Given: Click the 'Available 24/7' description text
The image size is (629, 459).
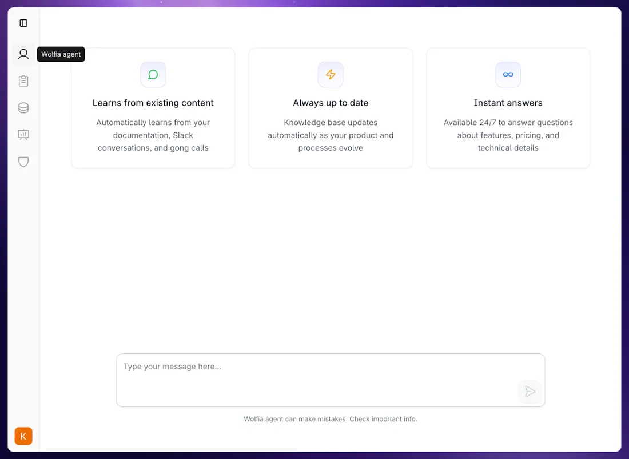Looking at the screenshot, I should pos(508,135).
